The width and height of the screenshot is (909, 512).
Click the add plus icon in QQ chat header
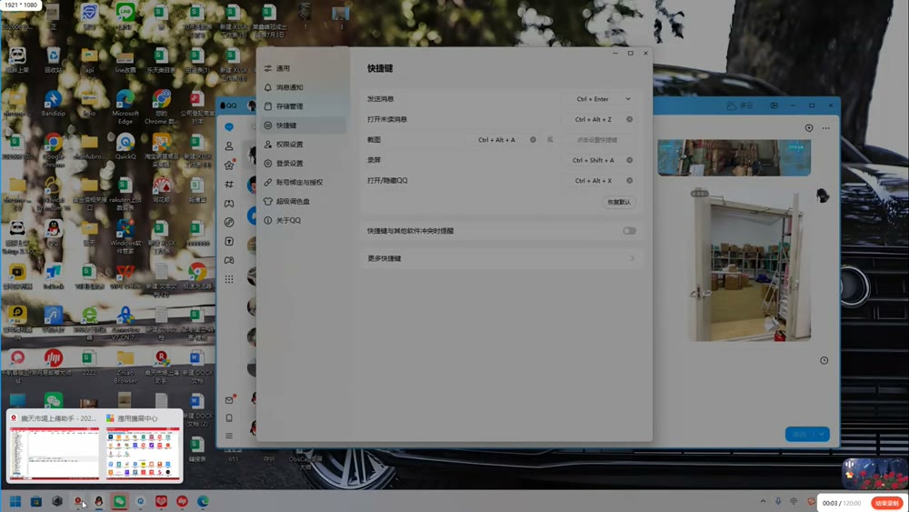coord(809,128)
